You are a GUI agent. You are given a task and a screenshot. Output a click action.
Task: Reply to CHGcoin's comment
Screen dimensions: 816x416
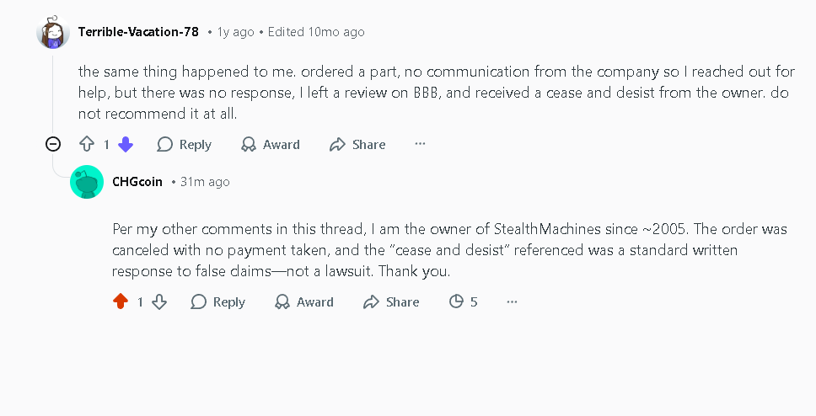click(218, 301)
